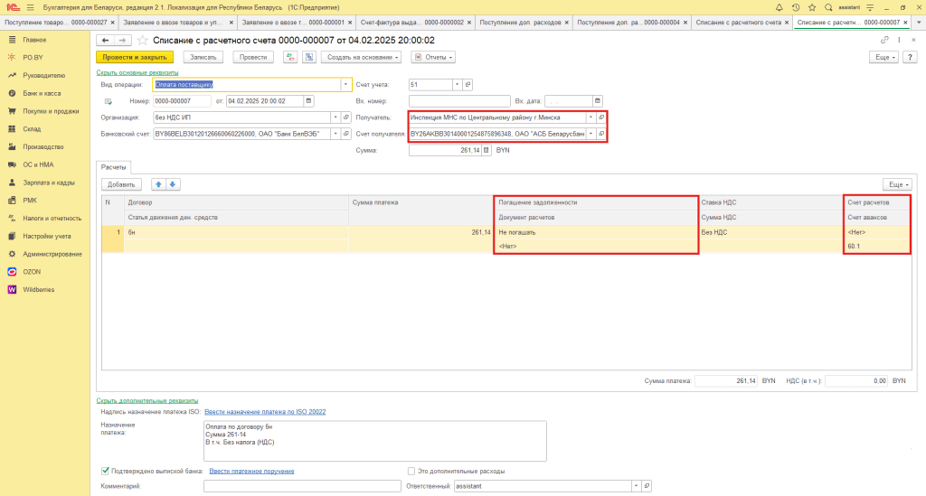The height and width of the screenshot is (496, 926).
Task: Click Ввести назначение платежа по ISO 20022
Action: point(265,412)
